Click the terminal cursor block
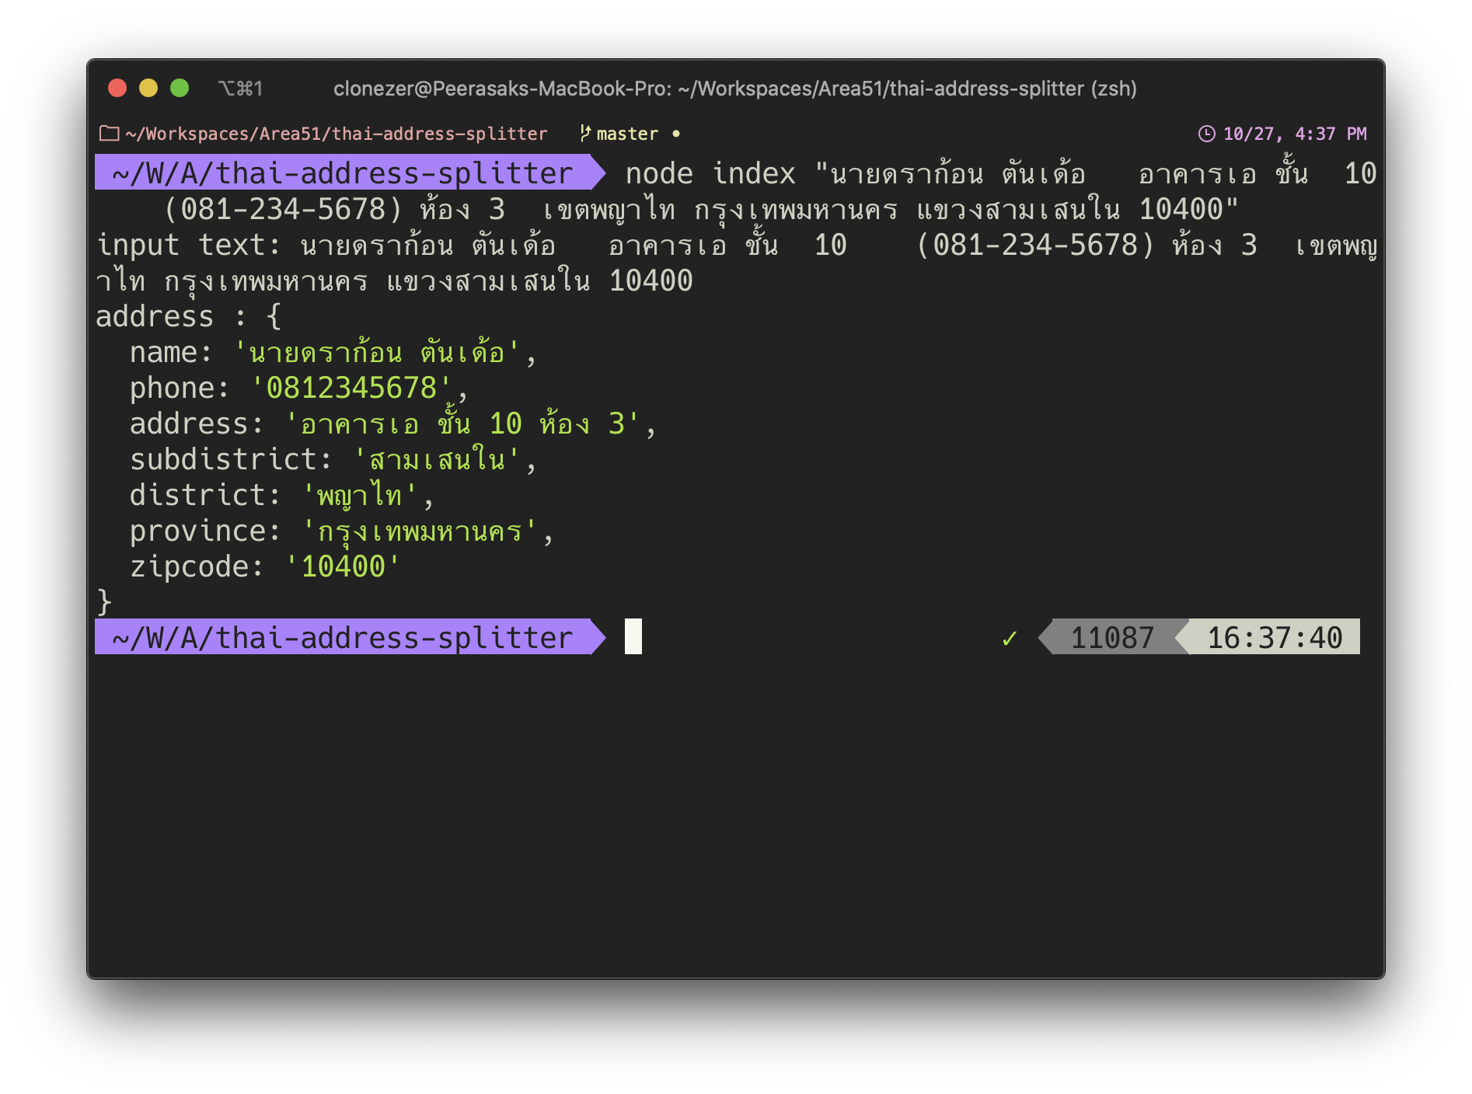 click(633, 636)
